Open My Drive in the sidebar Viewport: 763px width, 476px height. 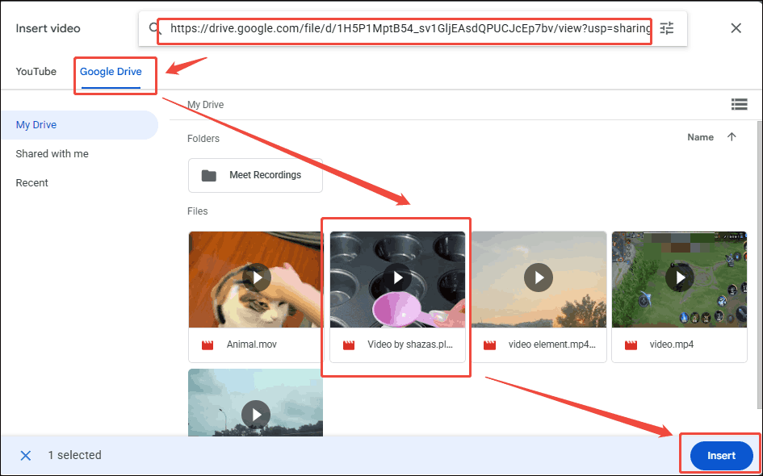79,125
